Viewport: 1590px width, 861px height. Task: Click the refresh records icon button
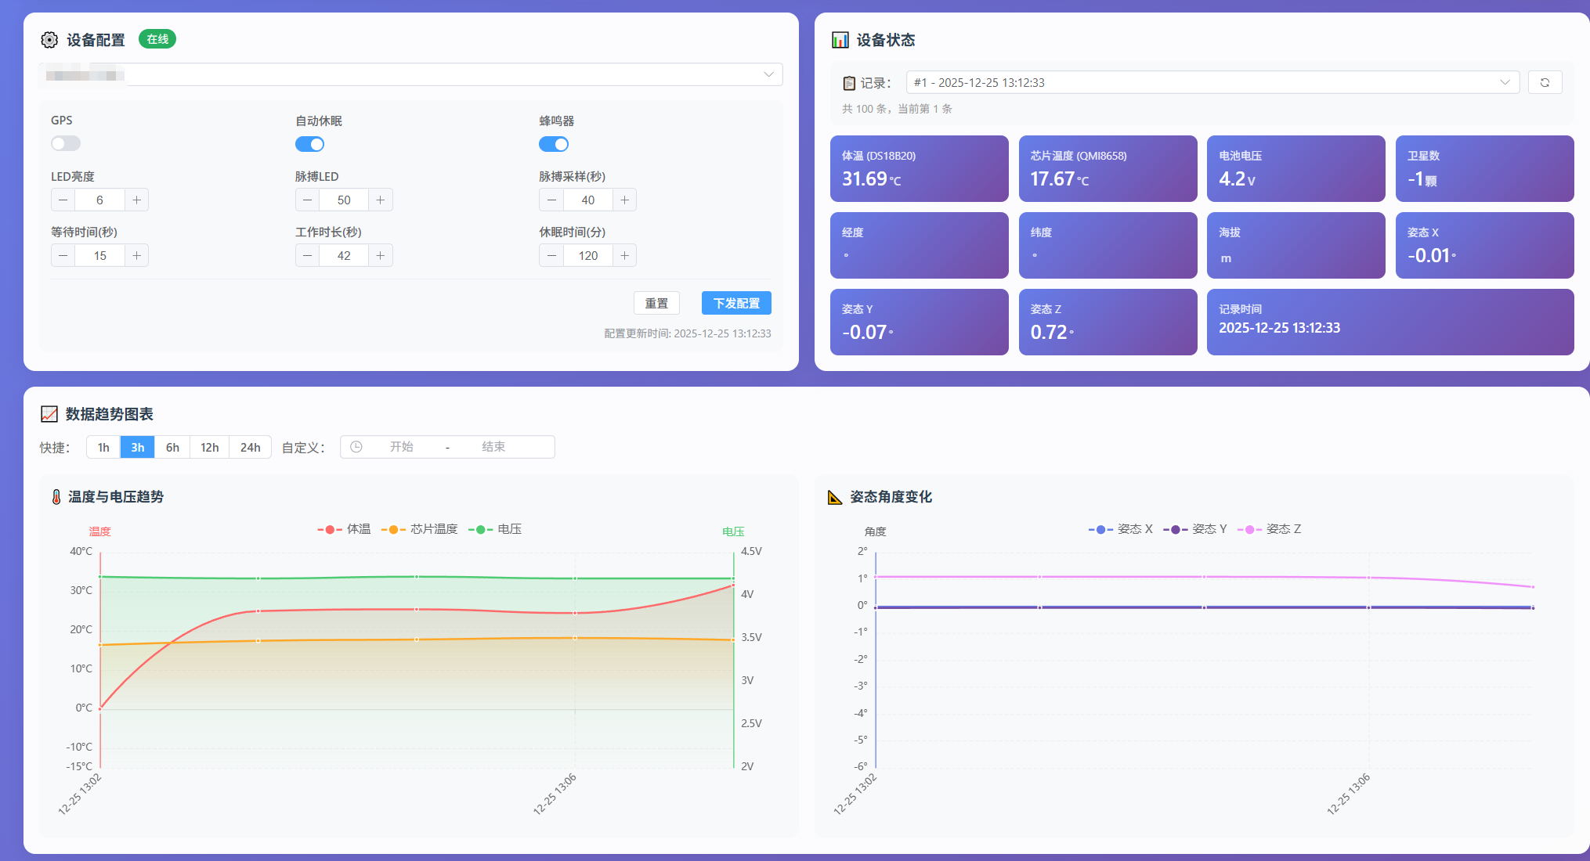point(1545,82)
